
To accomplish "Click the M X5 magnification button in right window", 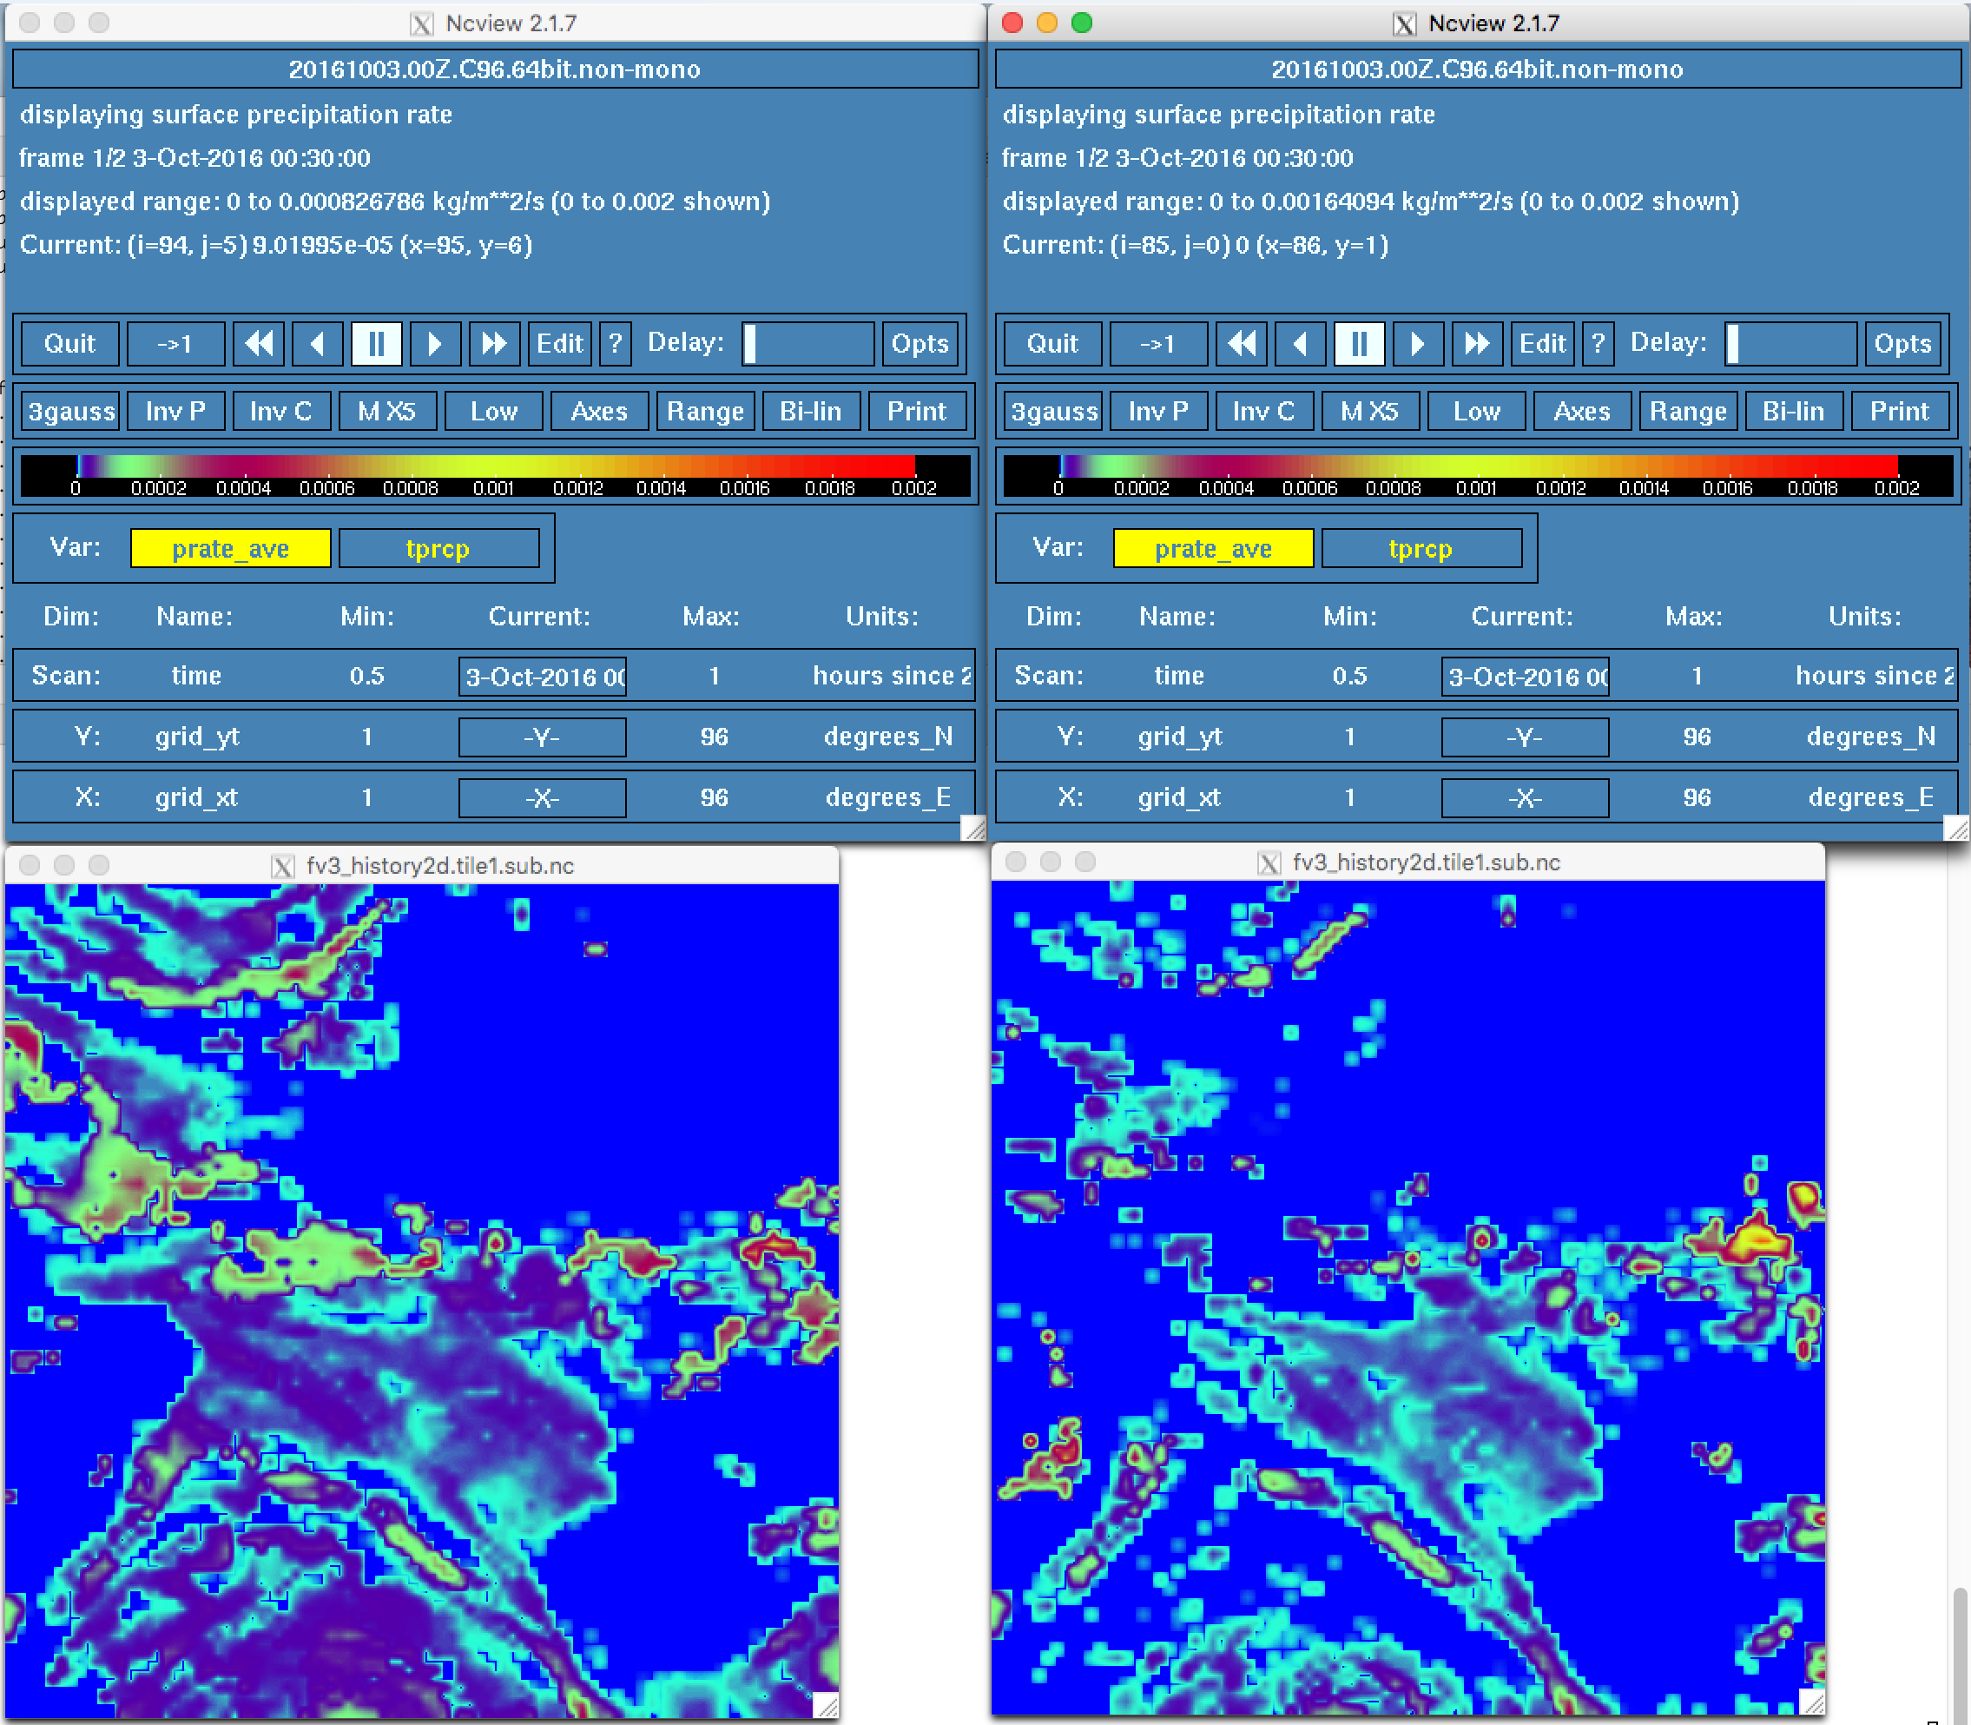I will tap(1369, 411).
